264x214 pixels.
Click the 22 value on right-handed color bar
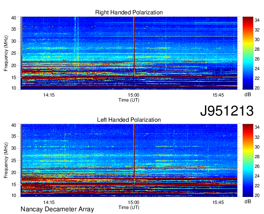point(257,78)
